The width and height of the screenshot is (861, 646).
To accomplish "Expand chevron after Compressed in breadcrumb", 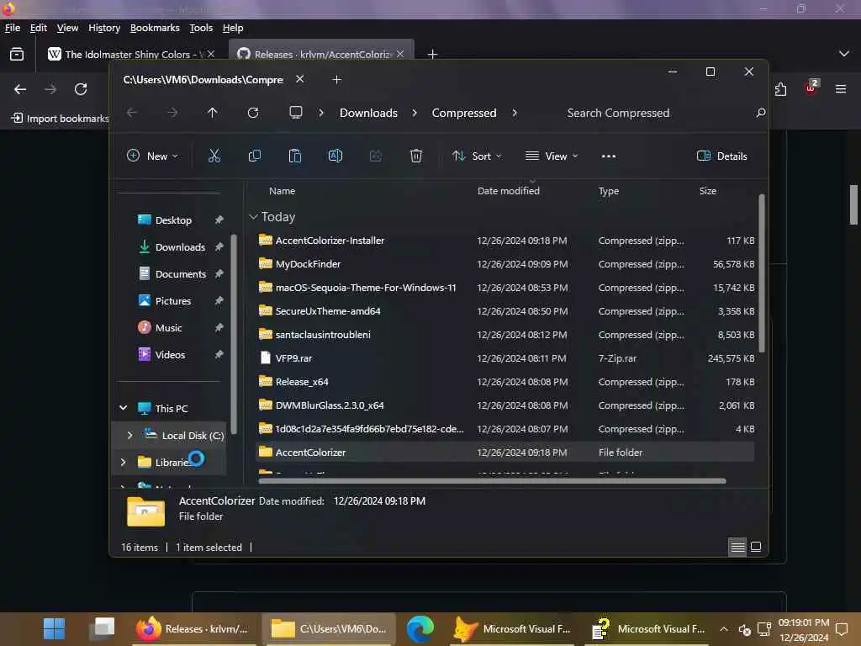I will (x=515, y=113).
